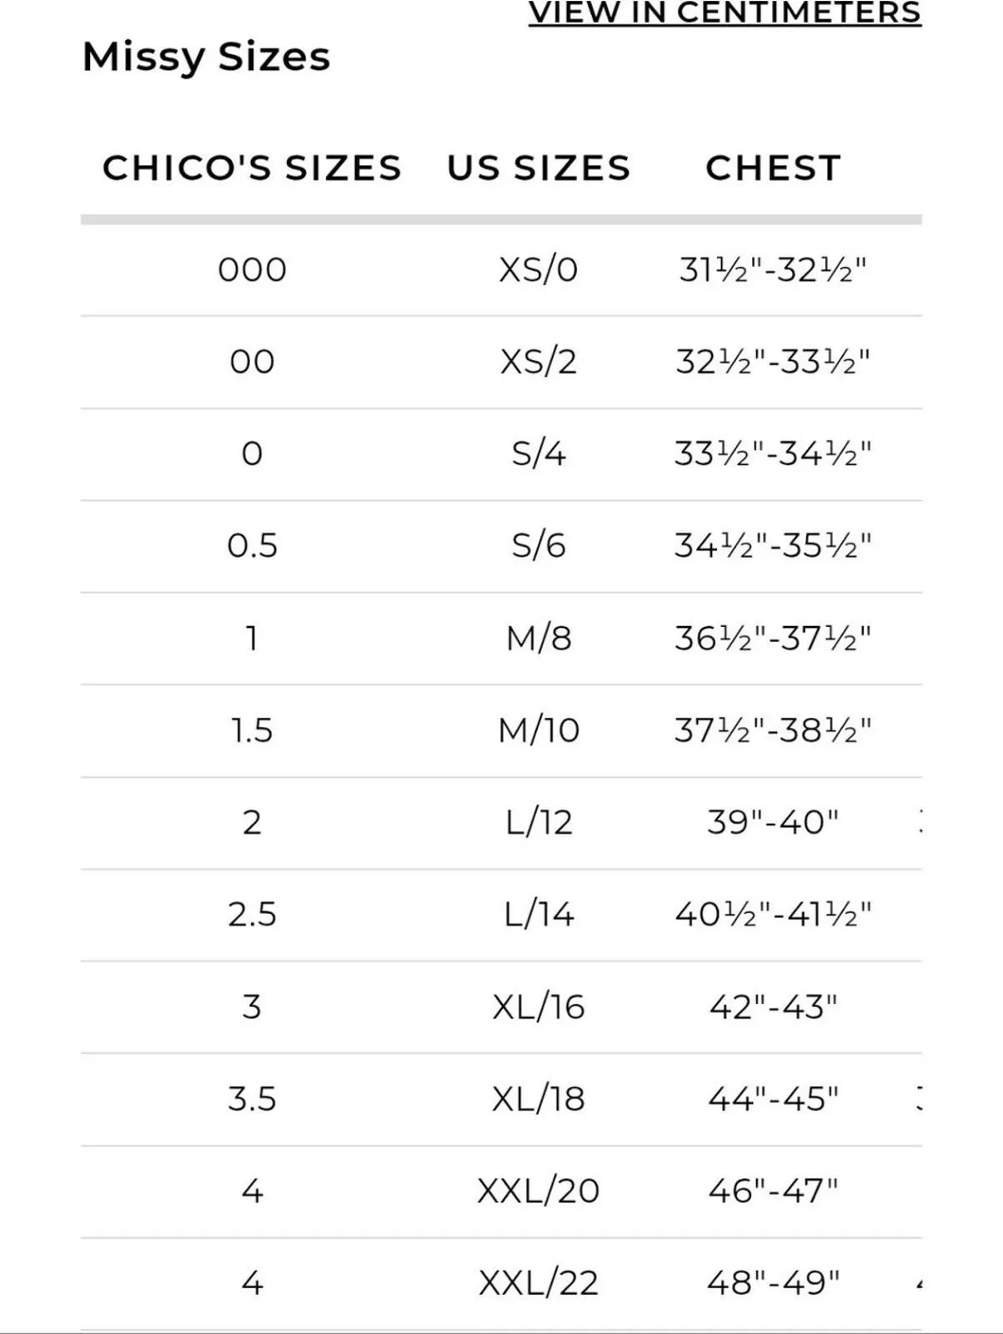Select the XXL/20 size cell

(539, 1191)
